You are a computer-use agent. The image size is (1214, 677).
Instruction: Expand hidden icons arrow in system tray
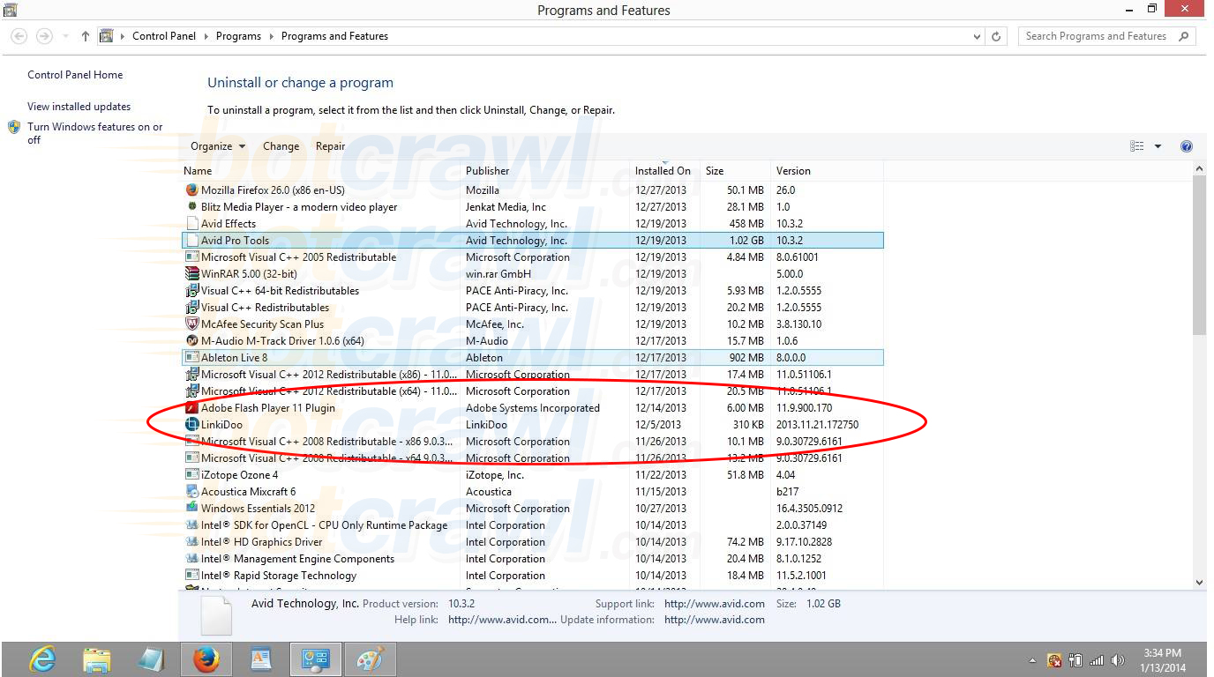point(1032,658)
